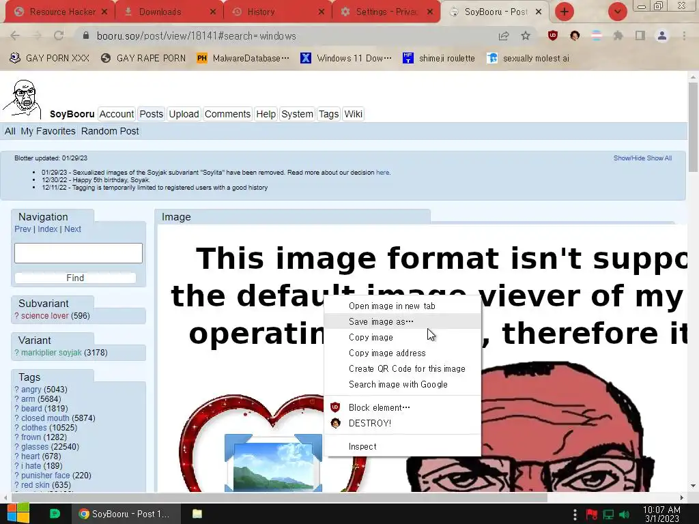Image resolution: width=699 pixels, height=524 pixels.
Task: Open the Account nav link
Action: click(x=116, y=114)
